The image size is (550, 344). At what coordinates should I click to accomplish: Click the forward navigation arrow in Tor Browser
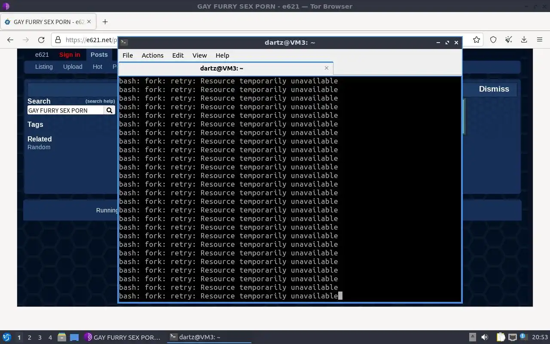[x=26, y=40]
